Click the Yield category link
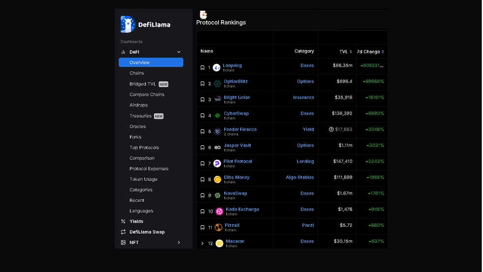 pyautogui.click(x=308, y=130)
